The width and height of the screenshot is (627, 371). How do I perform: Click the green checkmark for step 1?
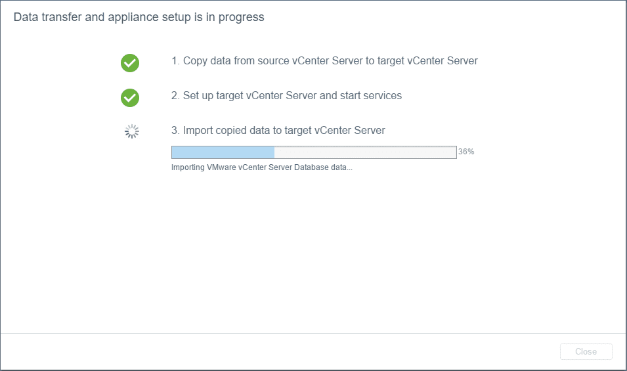[130, 63]
